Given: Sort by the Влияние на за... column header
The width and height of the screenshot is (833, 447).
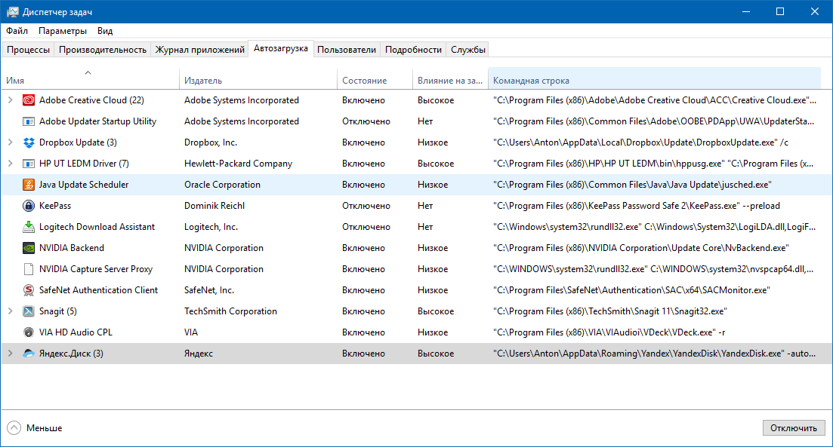Looking at the screenshot, I should (450, 78).
